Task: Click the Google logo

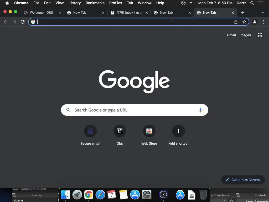Action: click(x=134, y=82)
